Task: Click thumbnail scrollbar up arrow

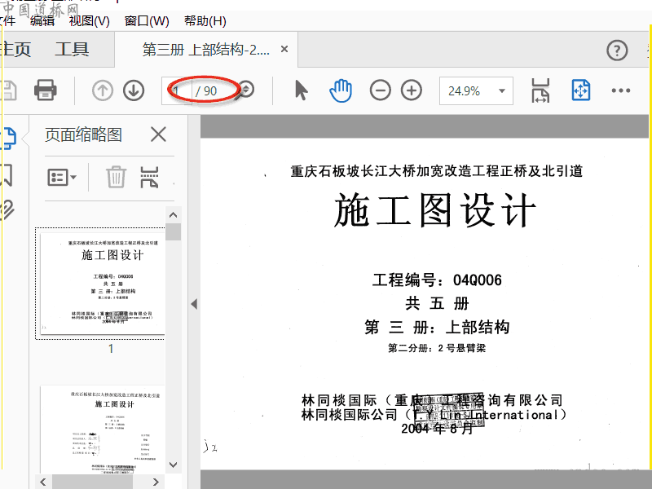Action: click(174, 215)
